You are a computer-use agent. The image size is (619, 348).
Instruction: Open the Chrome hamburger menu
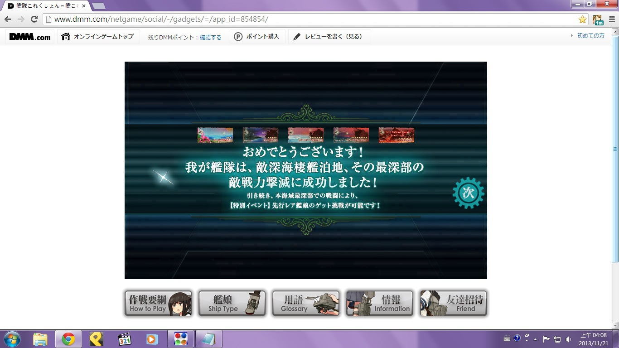click(x=612, y=19)
